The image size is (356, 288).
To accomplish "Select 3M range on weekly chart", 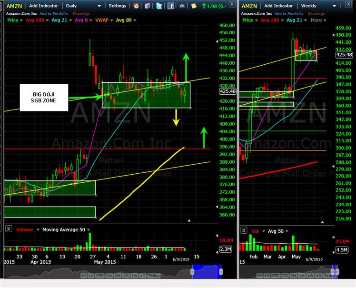I will [x=293, y=276].
